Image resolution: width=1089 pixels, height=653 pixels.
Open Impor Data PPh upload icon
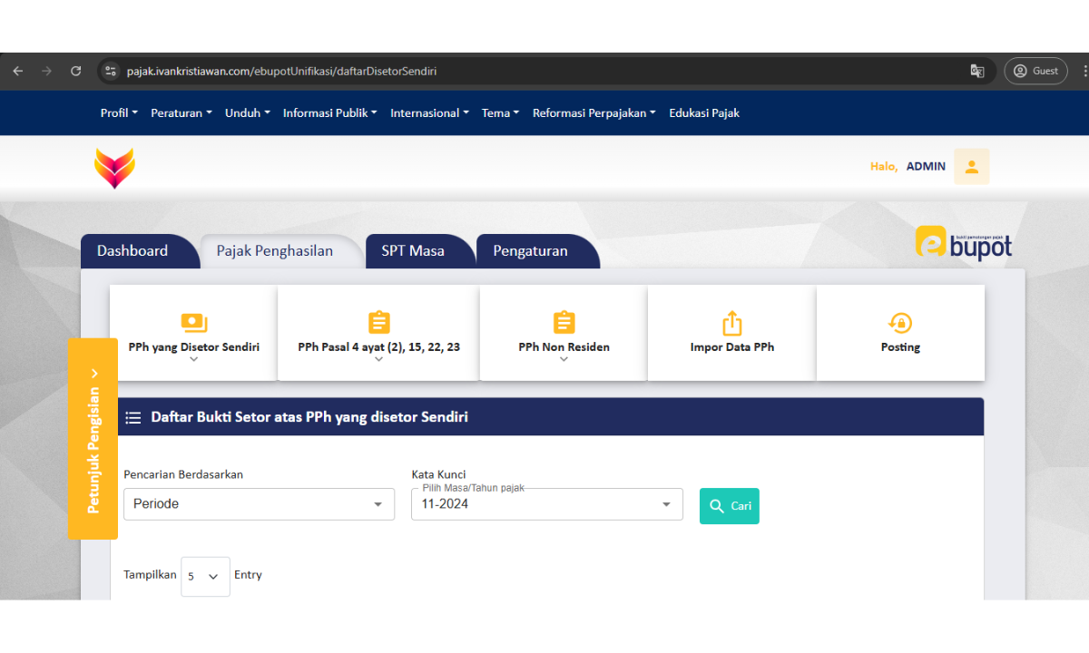point(731,323)
